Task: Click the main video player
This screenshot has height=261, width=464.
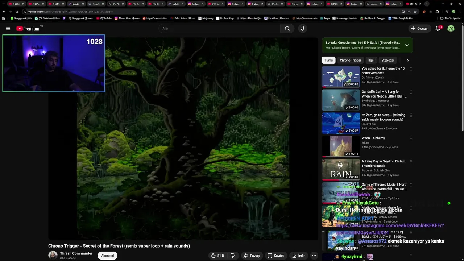Action: 183,138
